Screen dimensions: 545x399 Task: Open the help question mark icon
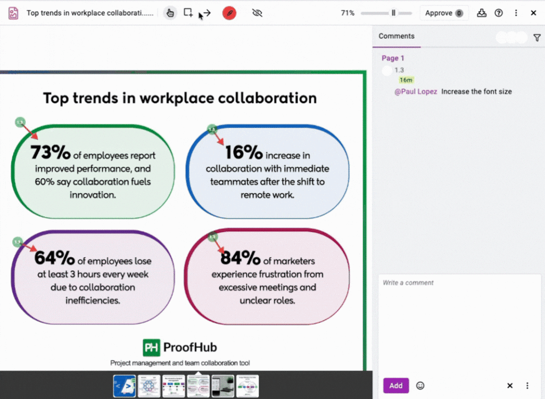tap(499, 13)
